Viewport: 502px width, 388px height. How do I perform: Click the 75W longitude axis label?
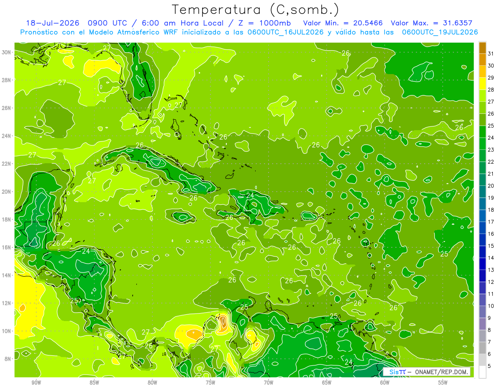[x=210, y=383]
